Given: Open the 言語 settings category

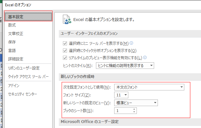Looking at the screenshot, I should coord(12,51).
